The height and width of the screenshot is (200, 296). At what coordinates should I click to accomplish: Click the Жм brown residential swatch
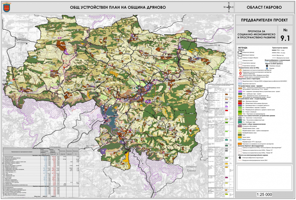point(240,101)
